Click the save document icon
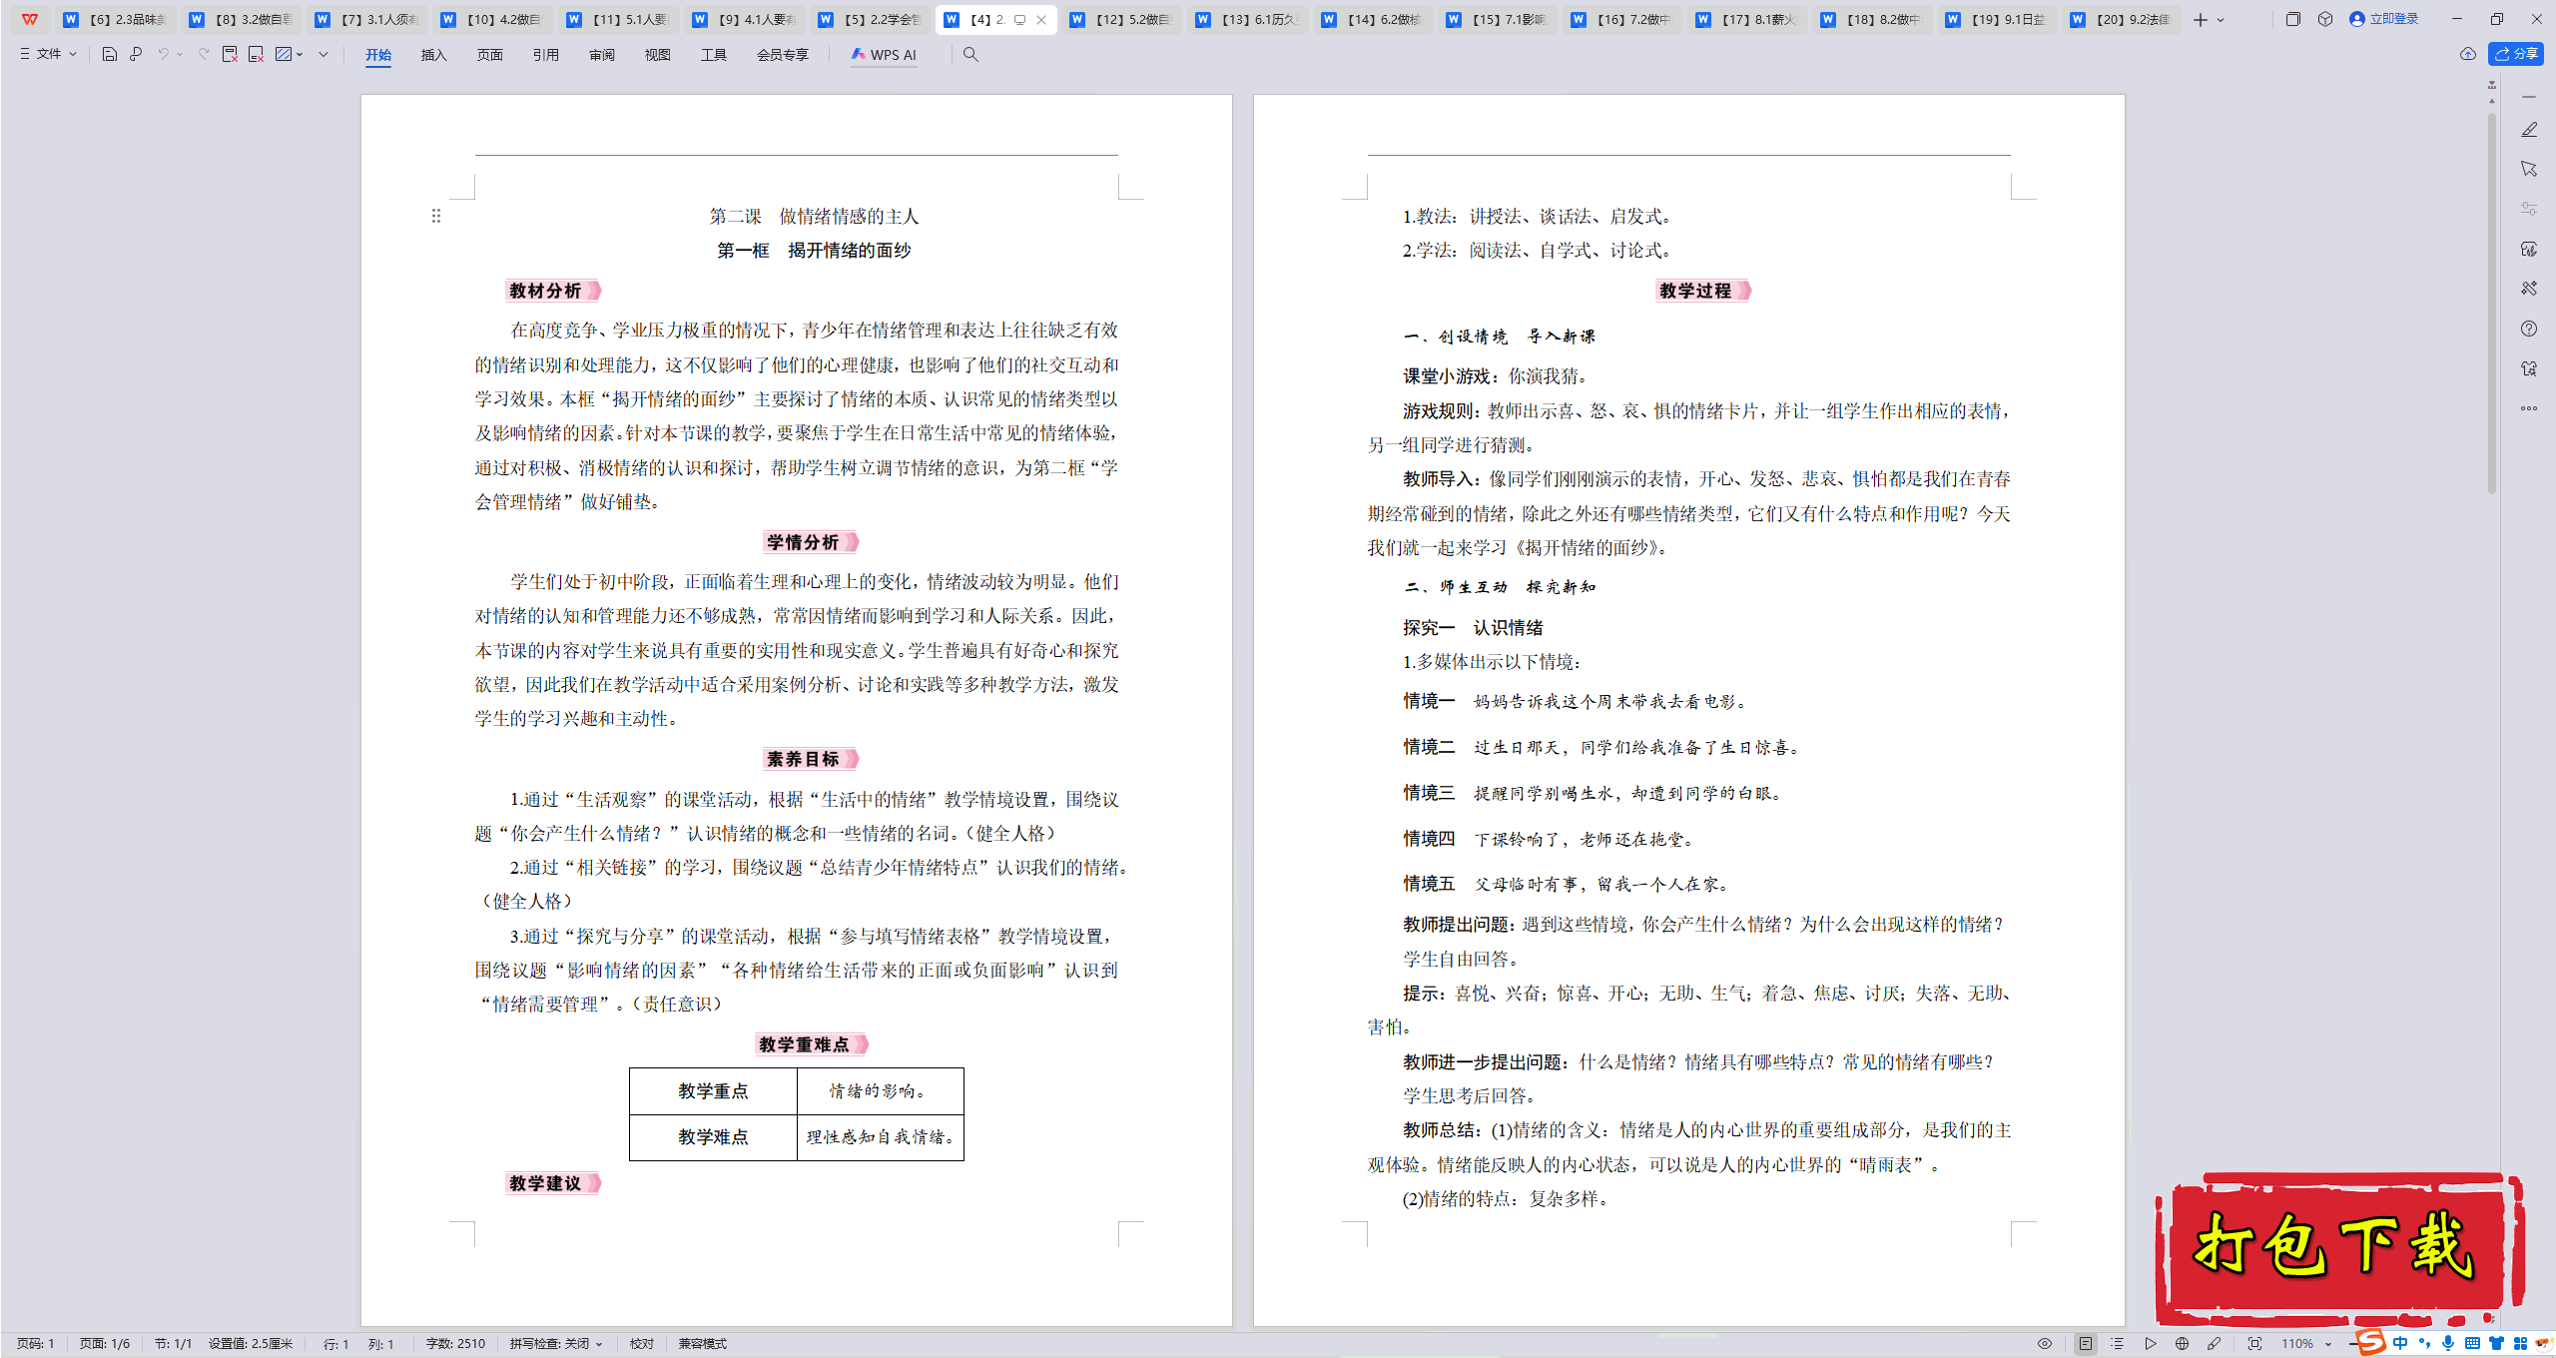This screenshot has width=2556, height=1358. 110,54
